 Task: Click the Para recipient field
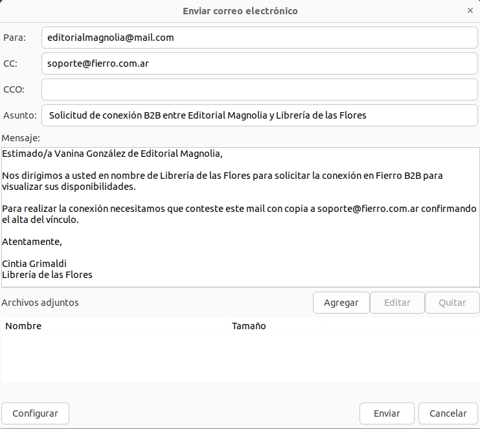pos(260,38)
